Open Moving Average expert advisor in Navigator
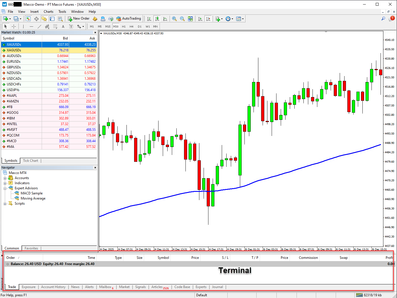This screenshot has width=397, height=298. 33,198
